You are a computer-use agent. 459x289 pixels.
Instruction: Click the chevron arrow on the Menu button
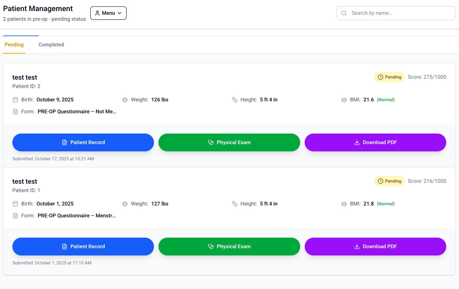[119, 13]
